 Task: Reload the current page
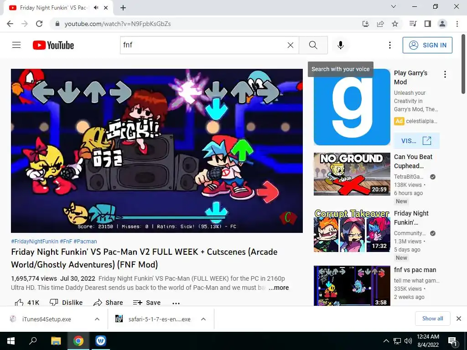[x=39, y=24]
